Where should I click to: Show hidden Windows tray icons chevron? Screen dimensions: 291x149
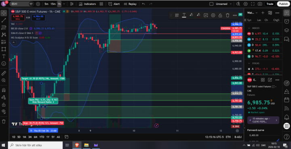point(244,145)
